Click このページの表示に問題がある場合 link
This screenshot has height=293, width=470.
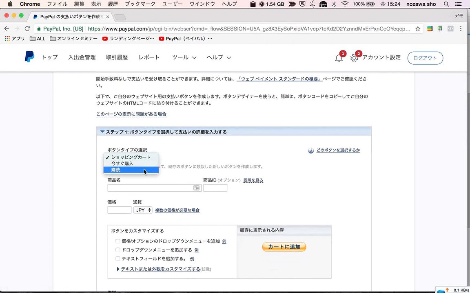click(x=131, y=114)
